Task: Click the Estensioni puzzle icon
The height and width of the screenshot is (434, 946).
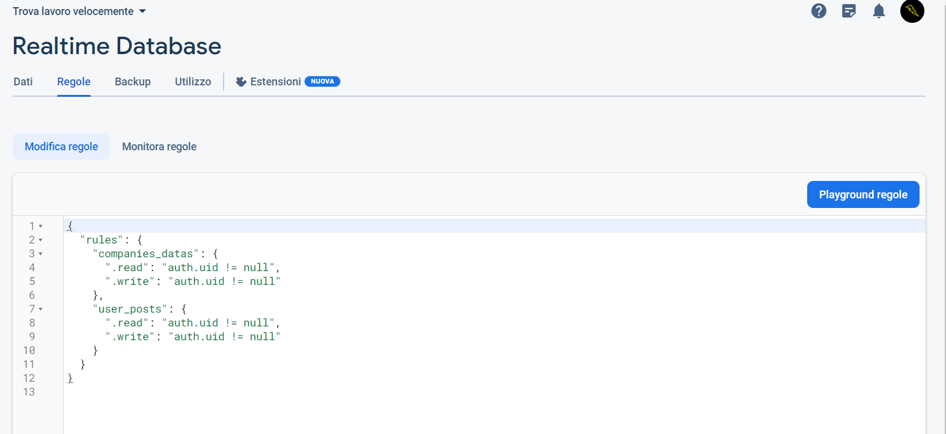Action: pos(241,82)
